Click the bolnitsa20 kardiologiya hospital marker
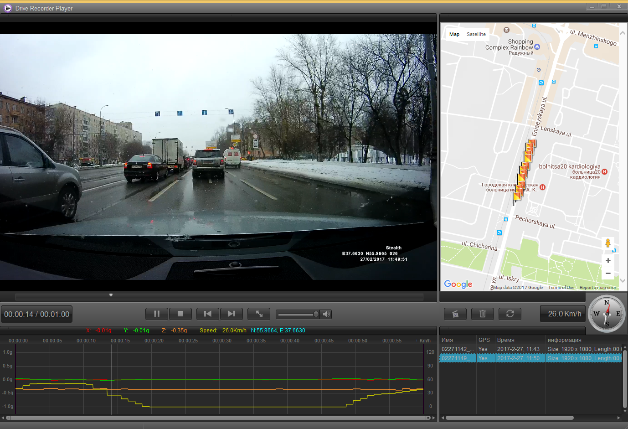The width and height of the screenshot is (628, 429). 604,172
